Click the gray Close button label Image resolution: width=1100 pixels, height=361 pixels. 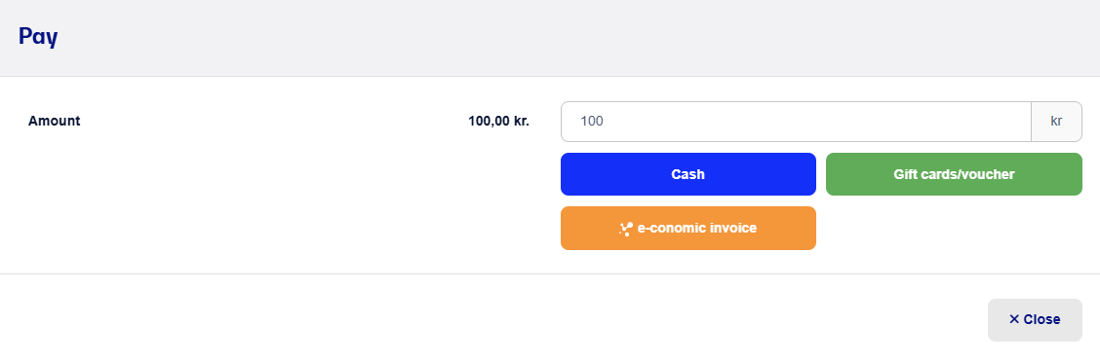pyautogui.click(x=1041, y=320)
